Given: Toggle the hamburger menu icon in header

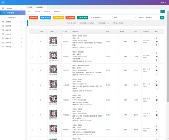Looking at the screenshot, I should pos(3,2).
